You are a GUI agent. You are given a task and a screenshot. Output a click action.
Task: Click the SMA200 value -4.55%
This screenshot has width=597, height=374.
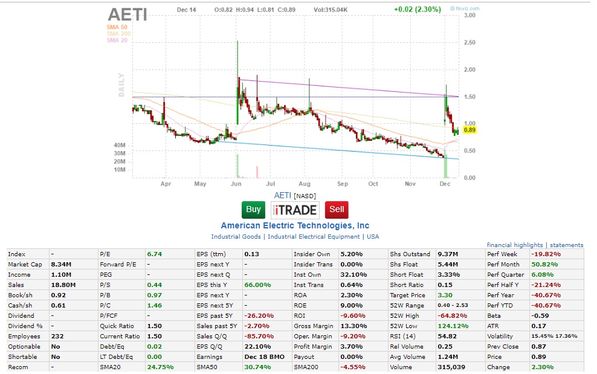(353, 367)
